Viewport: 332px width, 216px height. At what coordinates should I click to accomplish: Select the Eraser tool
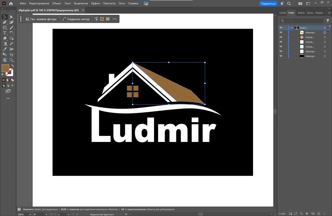click(5, 39)
